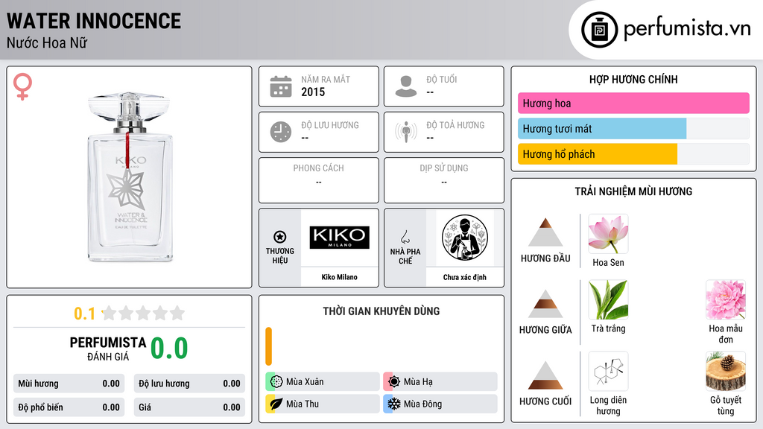Click the Mùa Hạ sun icon
Viewport: 763px width, 429px height.
393,381
